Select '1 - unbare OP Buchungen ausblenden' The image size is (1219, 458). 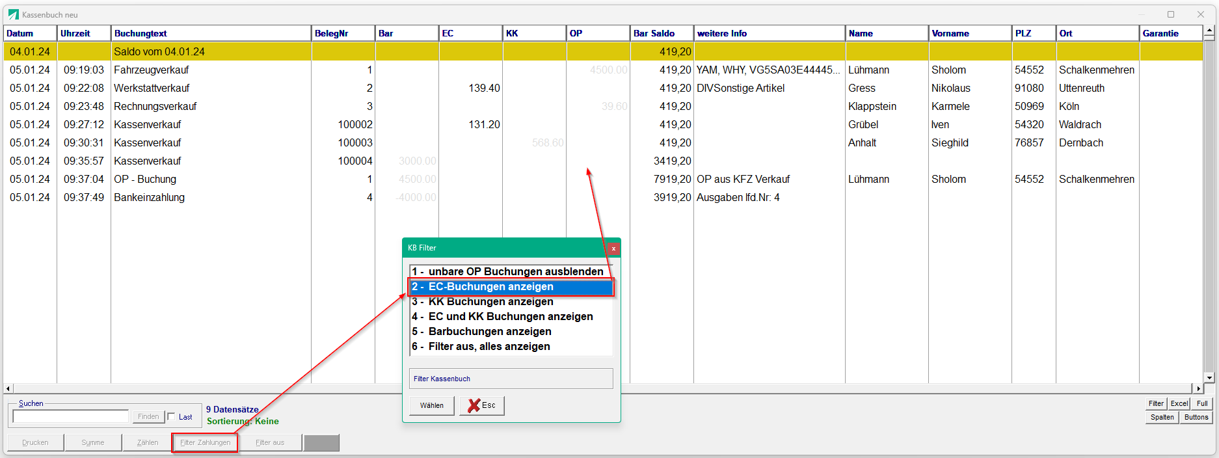(x=511, y=271)
